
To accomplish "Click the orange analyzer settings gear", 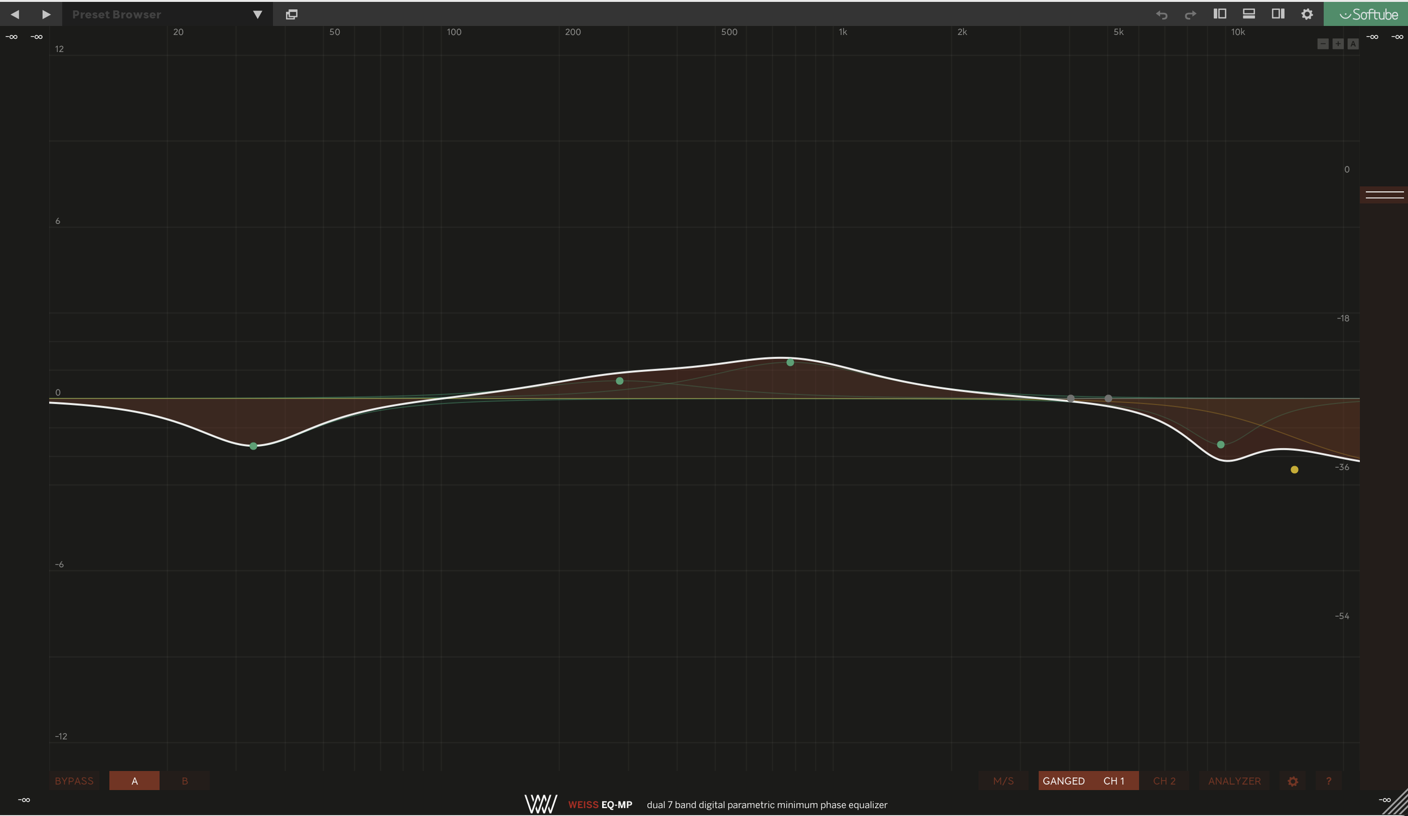I will point(1293,781).
